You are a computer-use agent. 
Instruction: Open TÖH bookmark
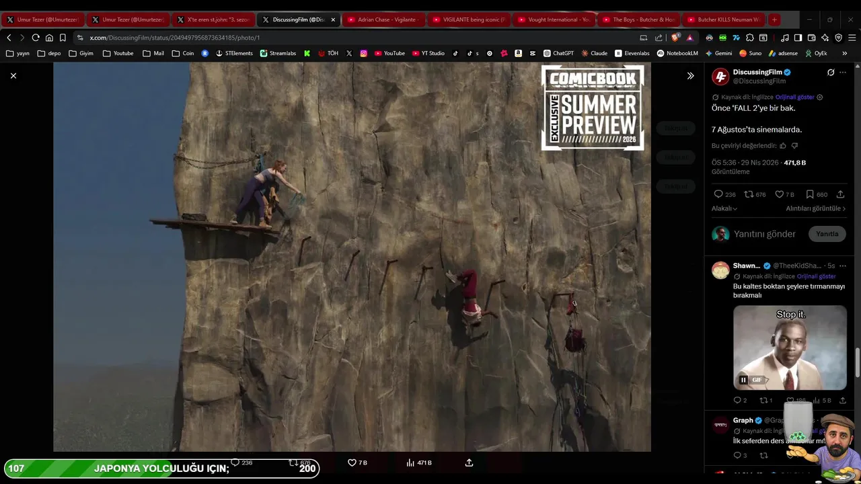[x=328, y=53]
